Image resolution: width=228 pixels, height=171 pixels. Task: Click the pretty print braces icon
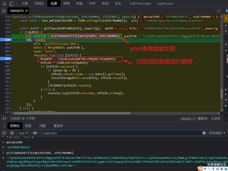pos(5,119)
